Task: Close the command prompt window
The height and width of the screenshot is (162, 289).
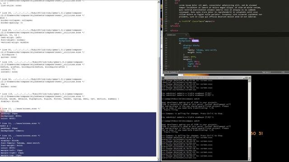Action: pyautogui.click(x=249, y=78)
